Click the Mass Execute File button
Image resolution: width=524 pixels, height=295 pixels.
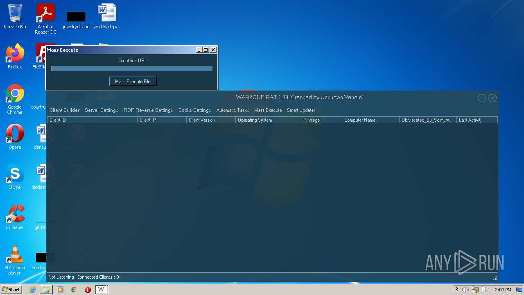[133, 82]
